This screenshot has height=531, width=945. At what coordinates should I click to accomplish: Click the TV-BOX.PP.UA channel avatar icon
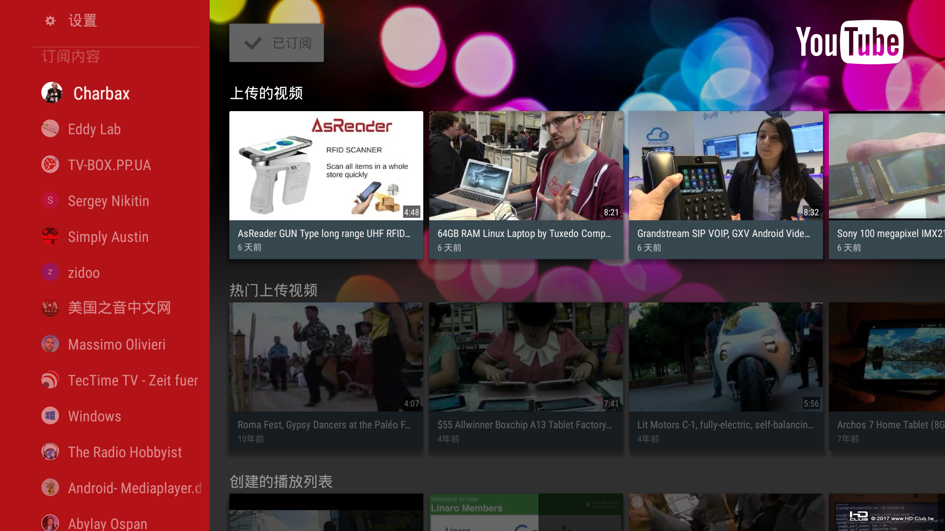(x=50, y=165)
